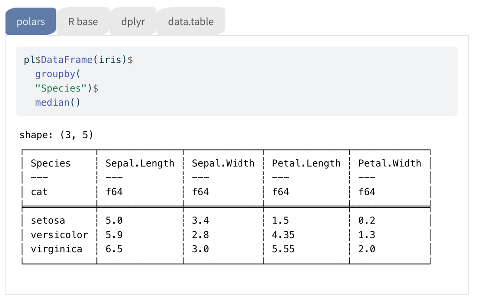This screenshot has width=479, height=304.
Task: Switch to the polars tab
Action: (31, 22)
